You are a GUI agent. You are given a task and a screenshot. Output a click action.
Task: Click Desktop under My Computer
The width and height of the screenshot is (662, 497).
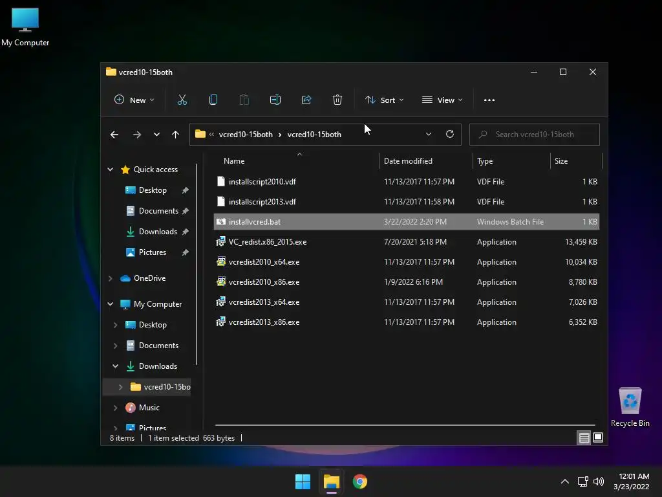tap(153, 325)
